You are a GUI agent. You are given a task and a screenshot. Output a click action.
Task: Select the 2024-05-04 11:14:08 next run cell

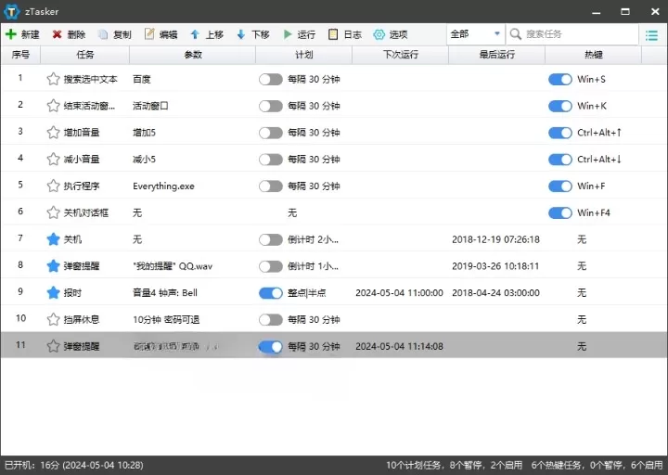pos(399,347)
